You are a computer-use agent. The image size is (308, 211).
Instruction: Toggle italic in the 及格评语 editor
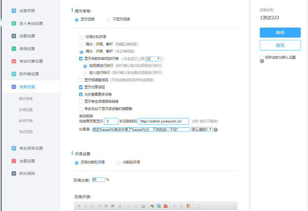(x=85, y=206)
